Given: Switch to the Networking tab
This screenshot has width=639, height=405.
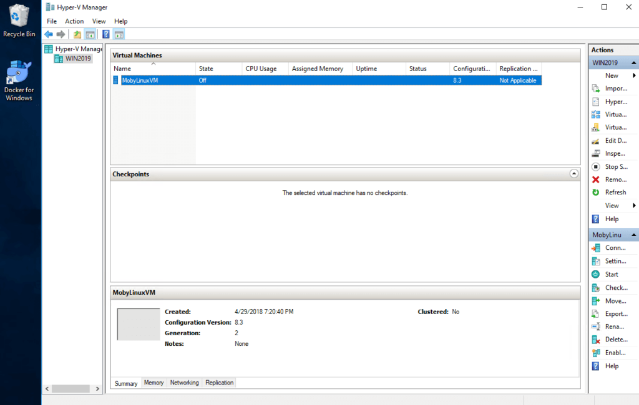Looking at the screenshot, I should click(x=184, y=383).
